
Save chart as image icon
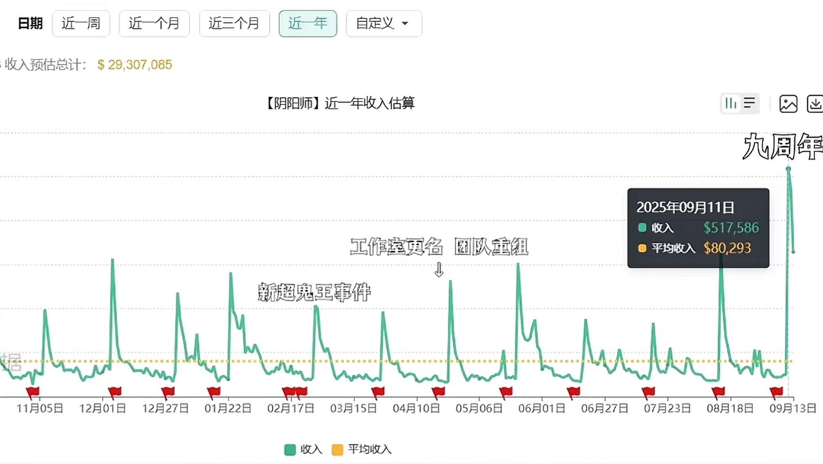(788, 104)
